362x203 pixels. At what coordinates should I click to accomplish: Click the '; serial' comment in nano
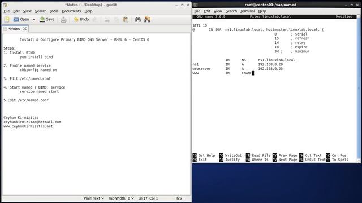[x=299, y=34]
